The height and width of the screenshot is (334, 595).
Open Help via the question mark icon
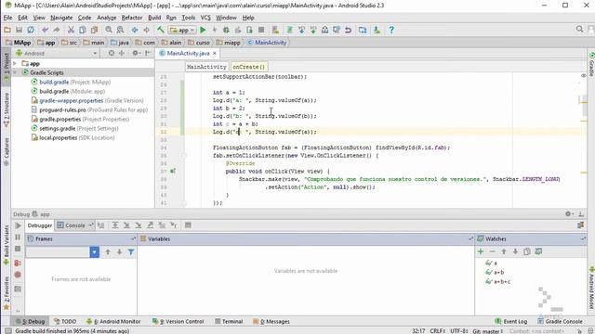(x=391, y=30)
